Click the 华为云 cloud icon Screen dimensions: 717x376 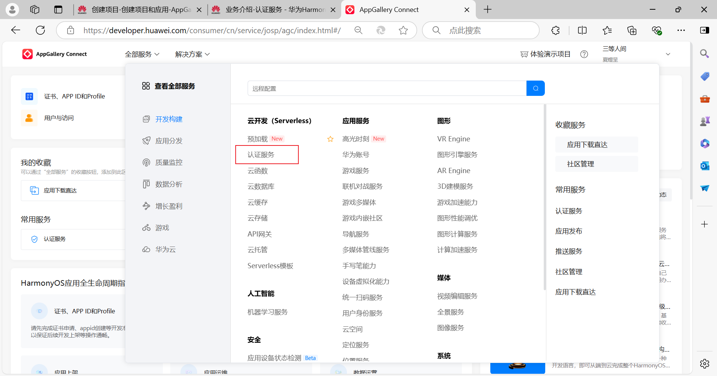pyautogui.click(x=146, y=249)
